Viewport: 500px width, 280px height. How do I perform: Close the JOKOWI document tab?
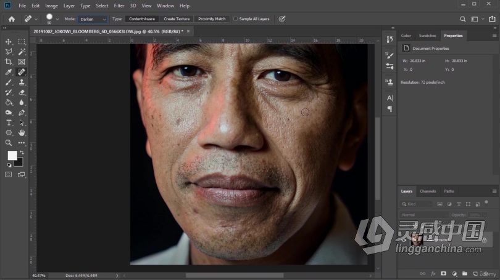click(188, 31)
